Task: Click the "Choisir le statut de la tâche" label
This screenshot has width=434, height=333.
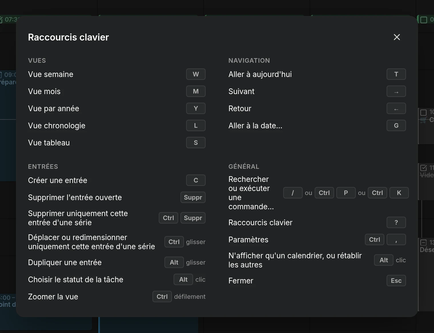Action: 75,279
